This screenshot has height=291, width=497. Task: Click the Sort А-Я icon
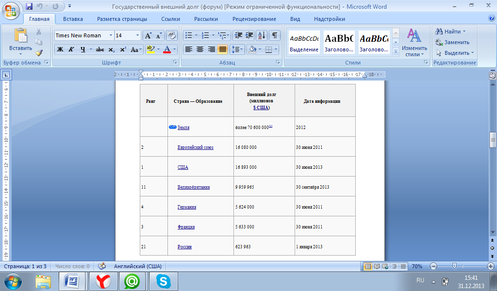261,35
